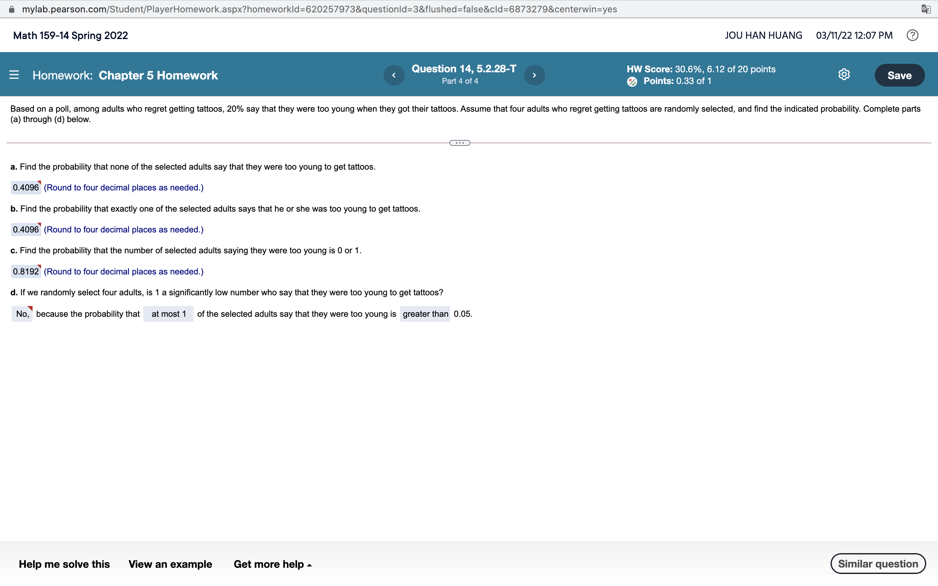Expand the question details using the ellipsis control
Viewport: 938px width, 586px height.
(460, 143)
